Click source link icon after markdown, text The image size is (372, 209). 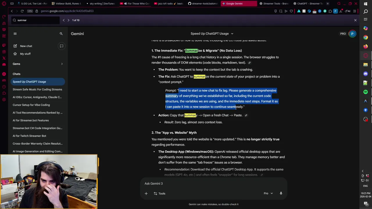pyautogui.click(x=249, y=63)
